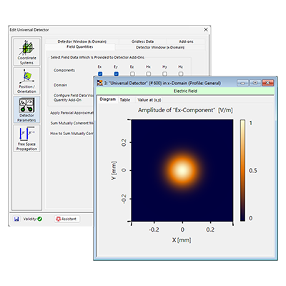Click the middle button in result window title bar
The height and width of the screenshot is (286, 286).
pos(255,83)
